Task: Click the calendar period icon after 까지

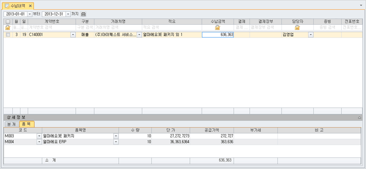Action: coord(84,14)
